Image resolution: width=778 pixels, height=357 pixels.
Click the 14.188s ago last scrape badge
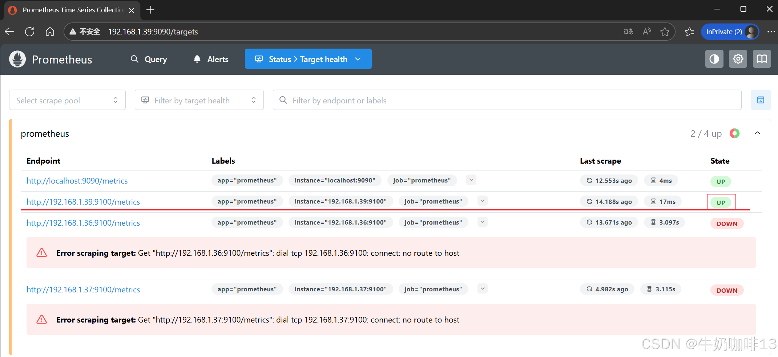609,202
